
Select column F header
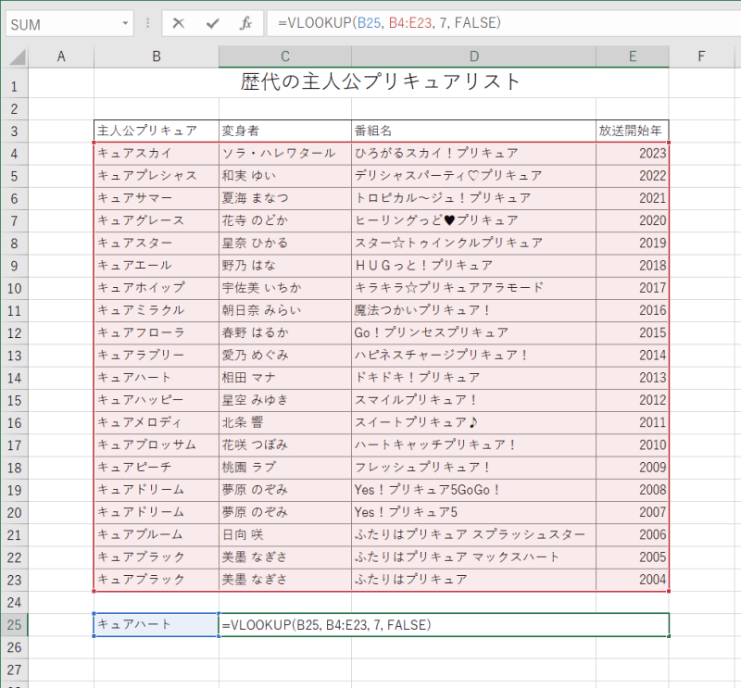tap(701, 56)
